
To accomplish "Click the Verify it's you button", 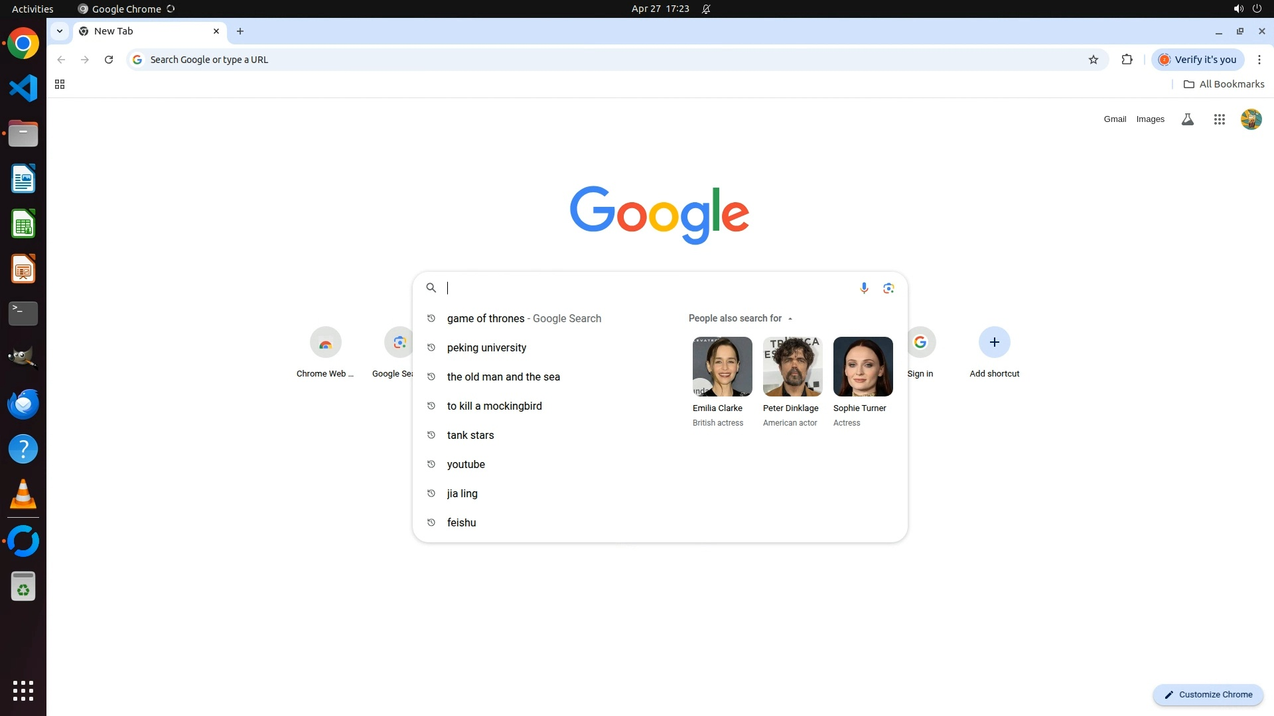I will (1198, 60).
